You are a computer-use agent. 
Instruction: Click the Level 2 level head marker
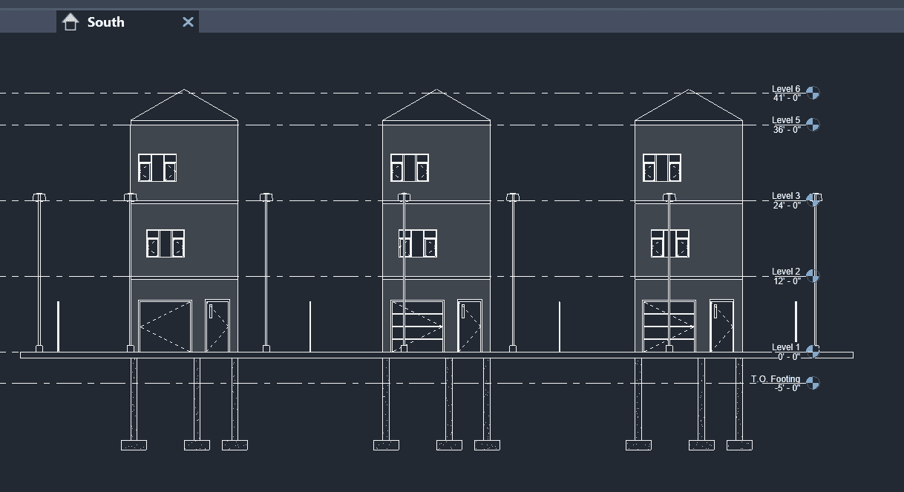click(x=813, y=277)
